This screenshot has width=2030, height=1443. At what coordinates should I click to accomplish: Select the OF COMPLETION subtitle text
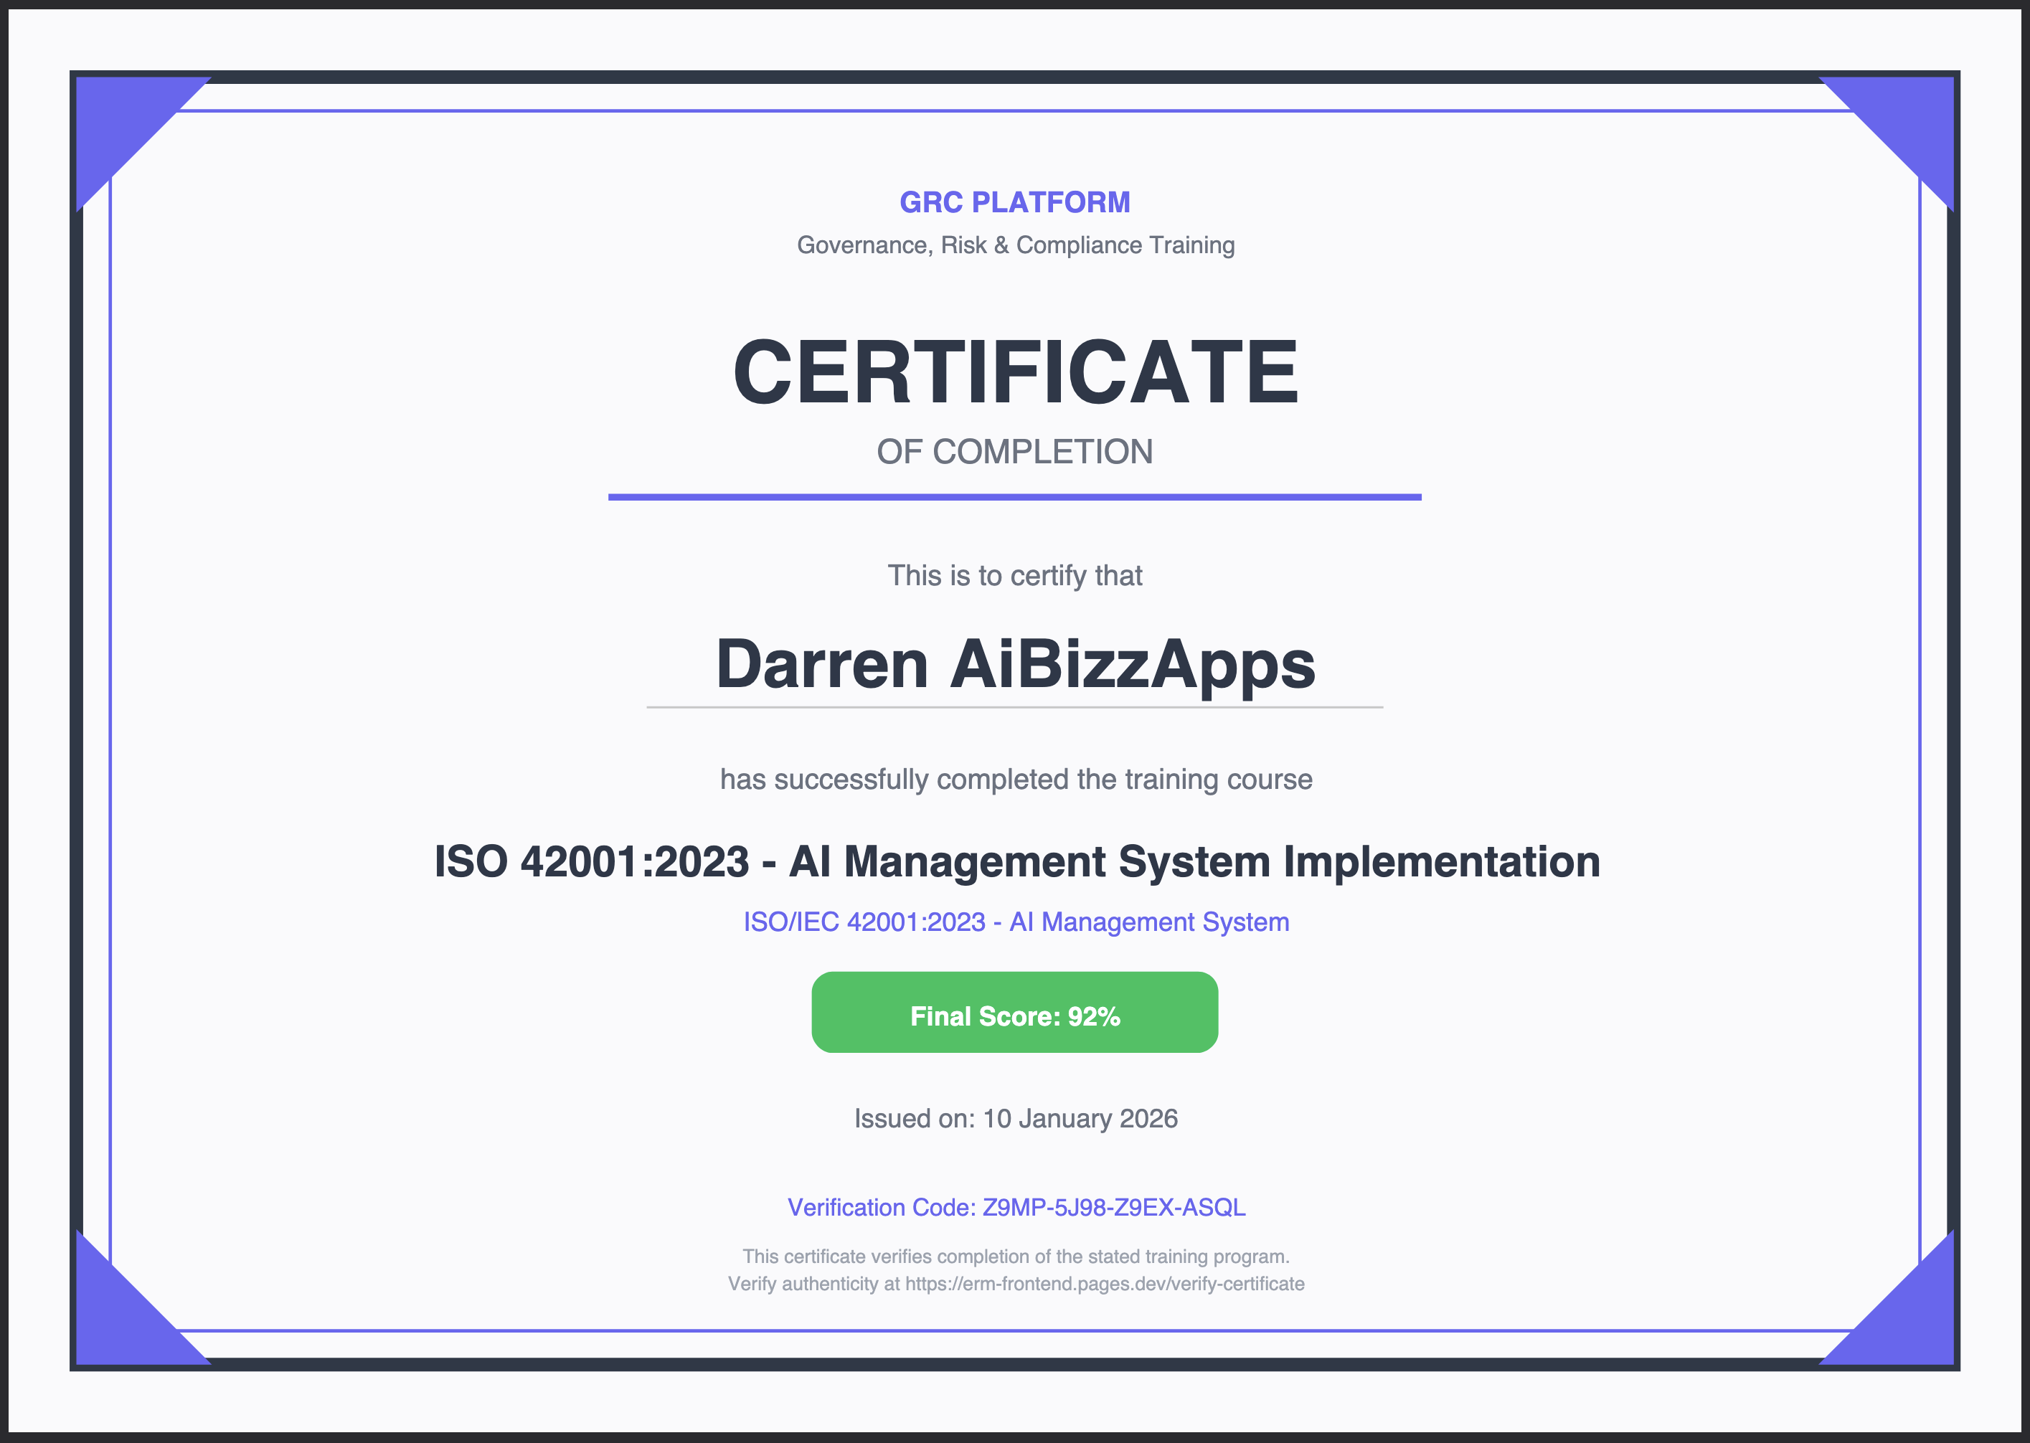[x=1016, y=453]
